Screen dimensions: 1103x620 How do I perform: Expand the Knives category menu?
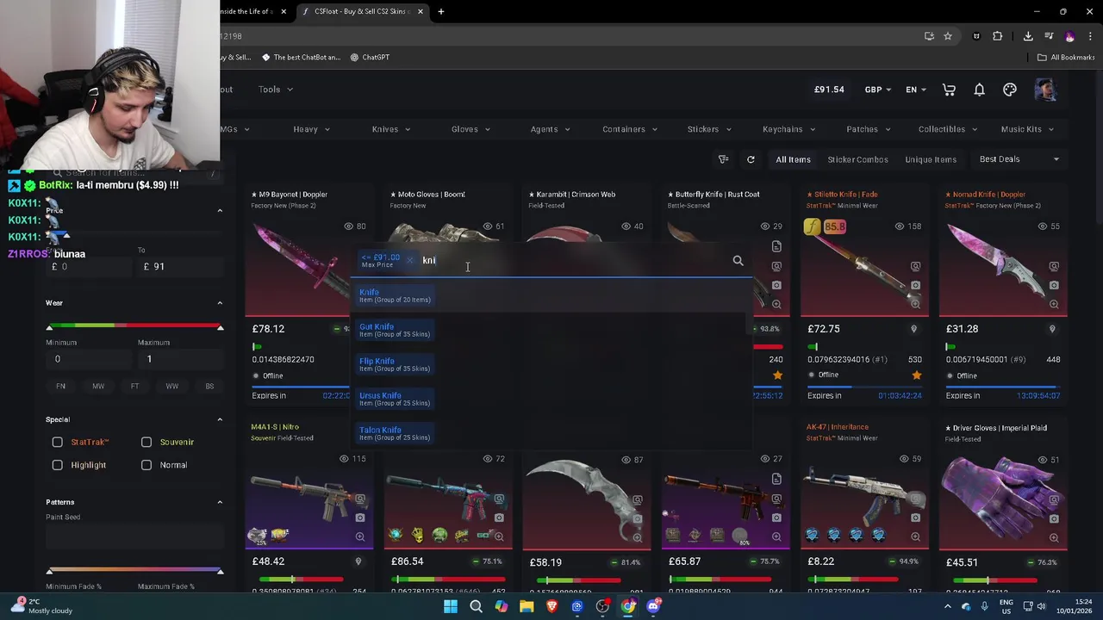[x=391, y=129]
